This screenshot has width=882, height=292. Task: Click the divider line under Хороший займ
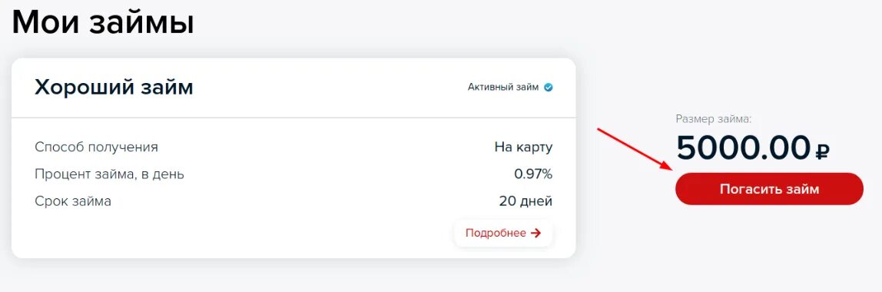[293, 118]
